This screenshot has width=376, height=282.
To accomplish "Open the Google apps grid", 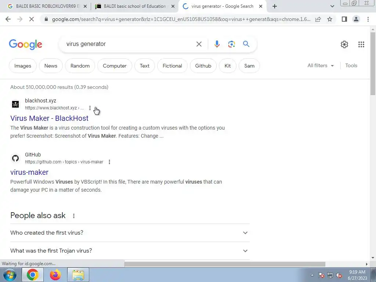I will pos(361,44).
